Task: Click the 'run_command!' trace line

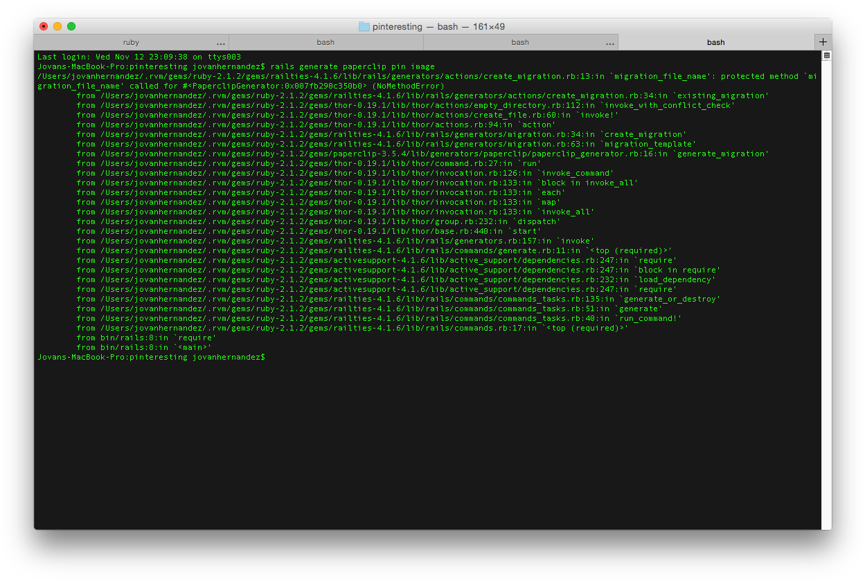Action: click(379, 318)
